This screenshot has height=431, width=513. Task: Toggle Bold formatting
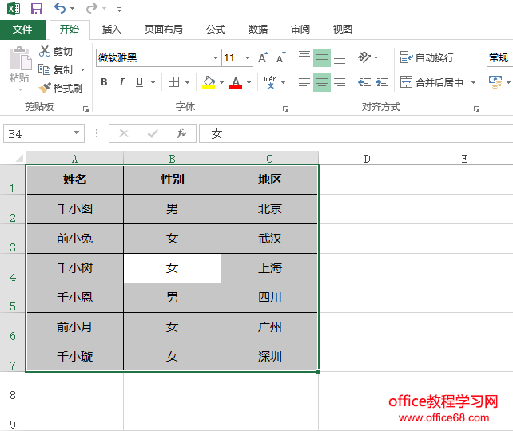click(104, 82)
